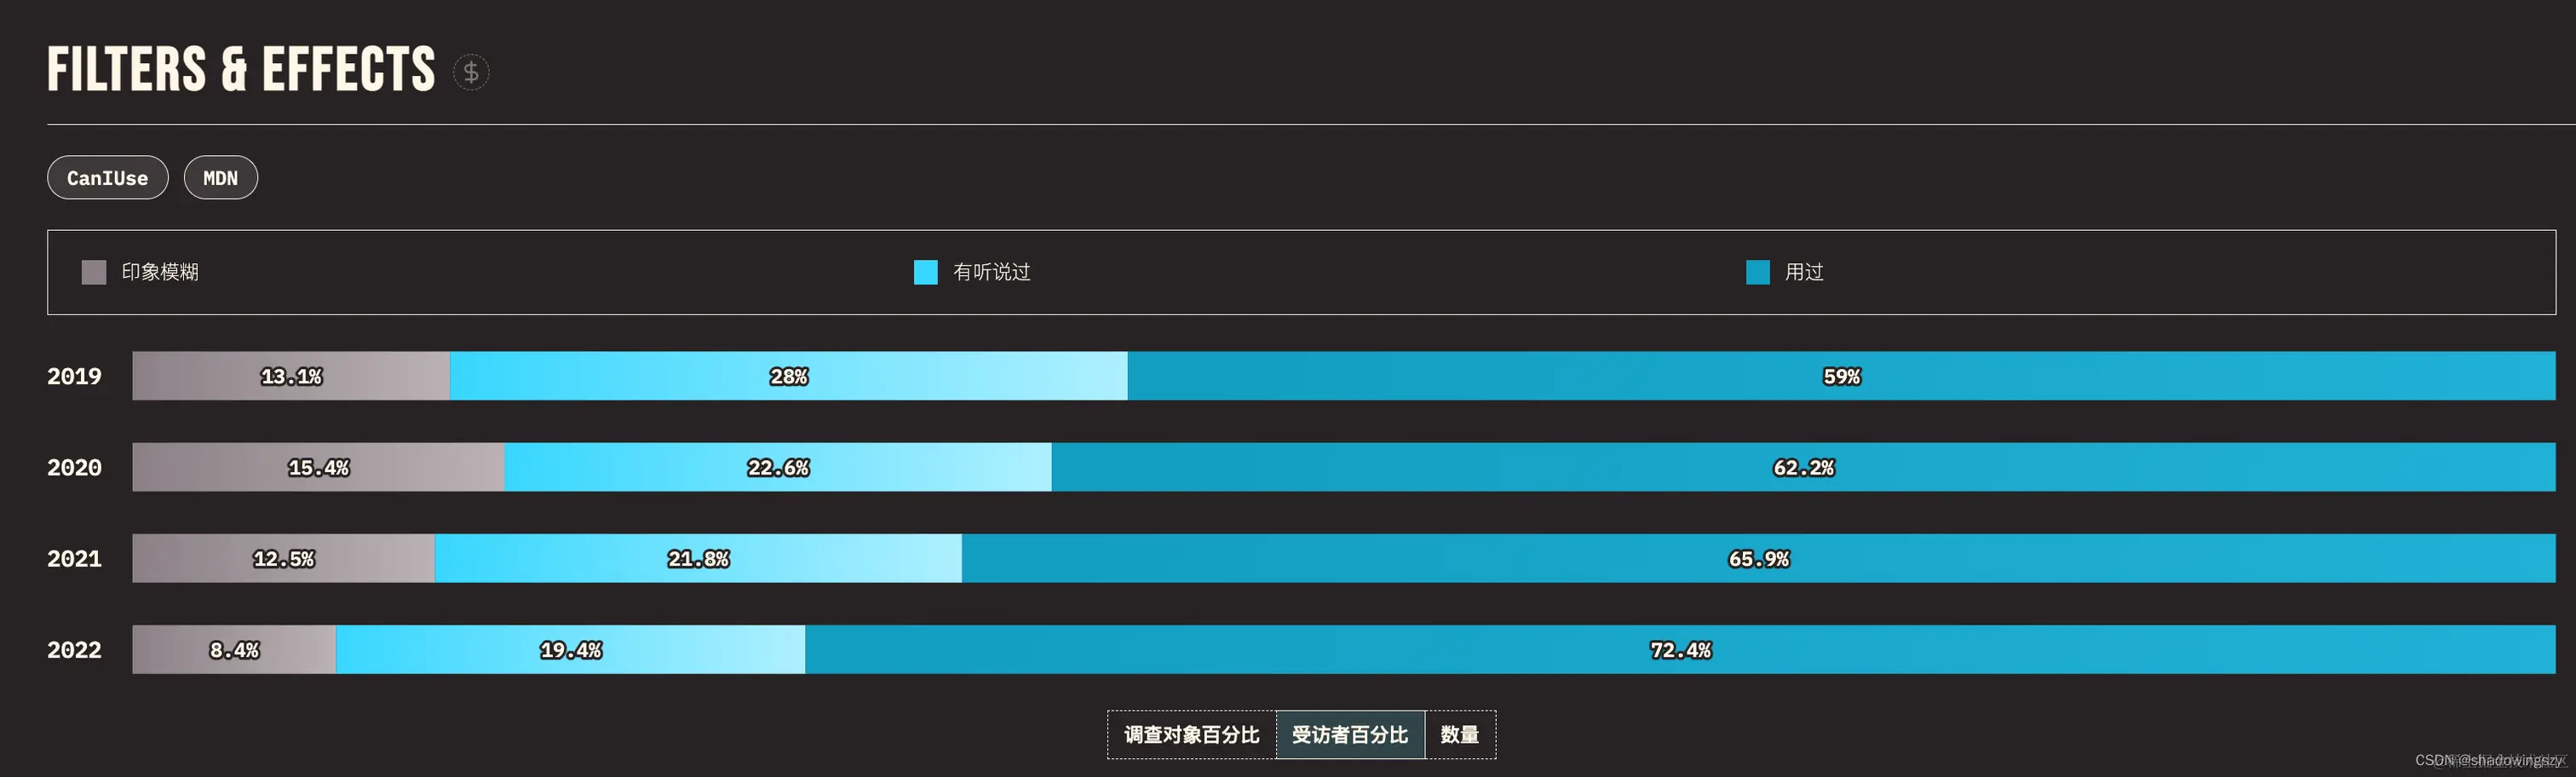This screenshot has height=777, width=2576.
Task: Click the 21.8% segment in the 2021 bar
Action: pyautogui.click(x=698, y=558)
